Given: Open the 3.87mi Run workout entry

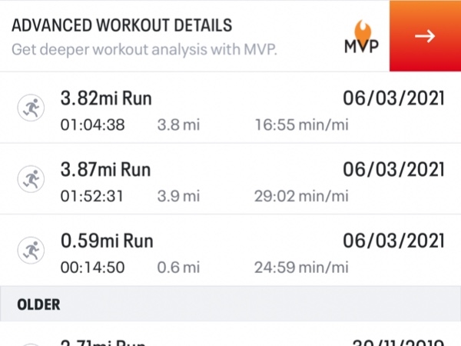Looking at the screenshot, I should pyautogui.click(x=230, y=179).
